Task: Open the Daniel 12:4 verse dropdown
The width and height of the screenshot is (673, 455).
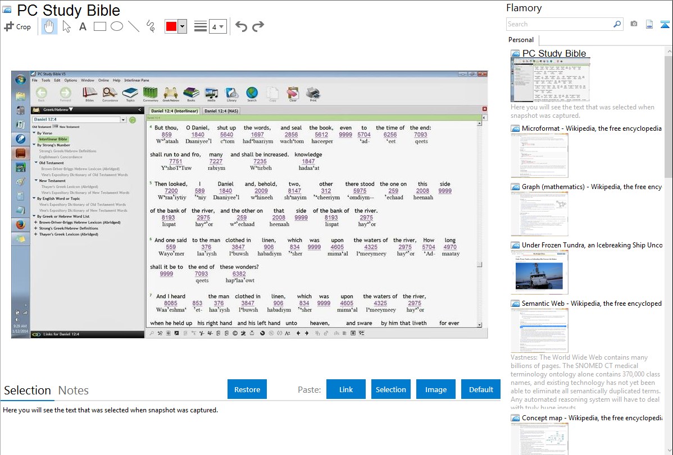Action: point(123,120)
